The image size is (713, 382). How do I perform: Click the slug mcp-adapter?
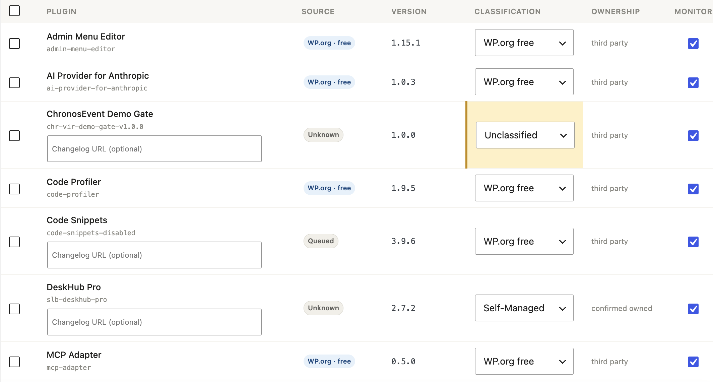[x=69, y=368]
